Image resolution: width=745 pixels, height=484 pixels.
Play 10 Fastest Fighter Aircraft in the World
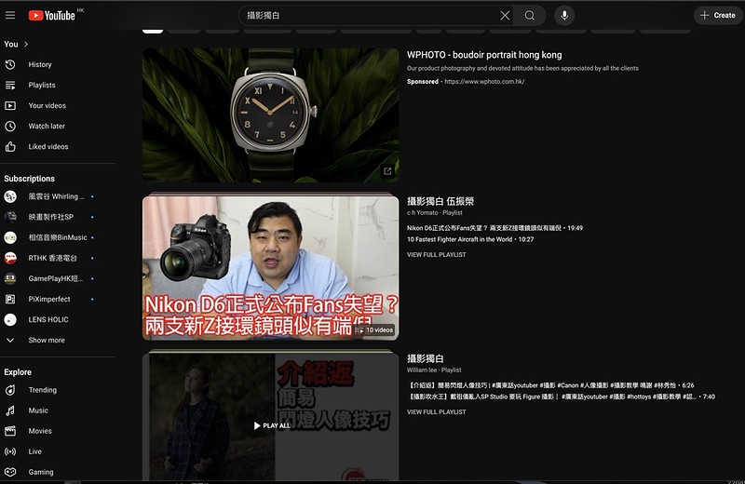470,239
